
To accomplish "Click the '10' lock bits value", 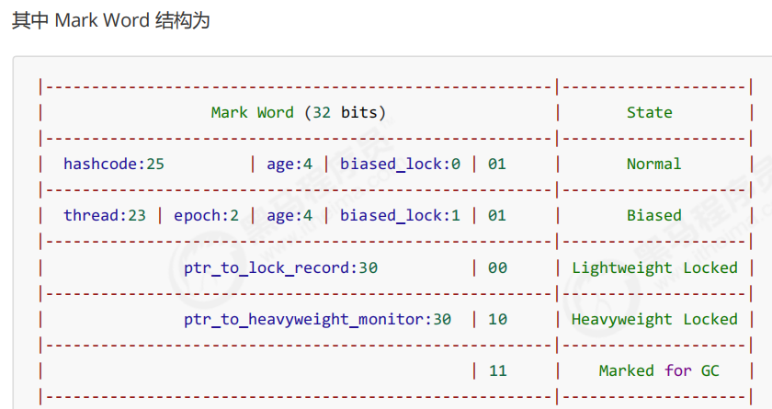I will tap(497, 320).
